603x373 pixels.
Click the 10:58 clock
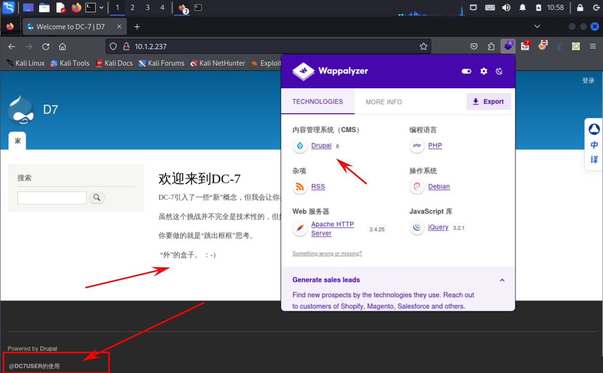point(555,8)
